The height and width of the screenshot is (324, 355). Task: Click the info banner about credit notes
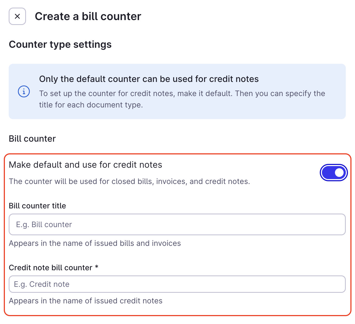tap(177, 91)
